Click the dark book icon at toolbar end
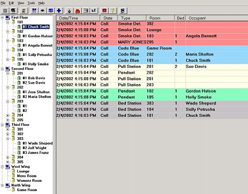248x194 pixels. [123, 11]
